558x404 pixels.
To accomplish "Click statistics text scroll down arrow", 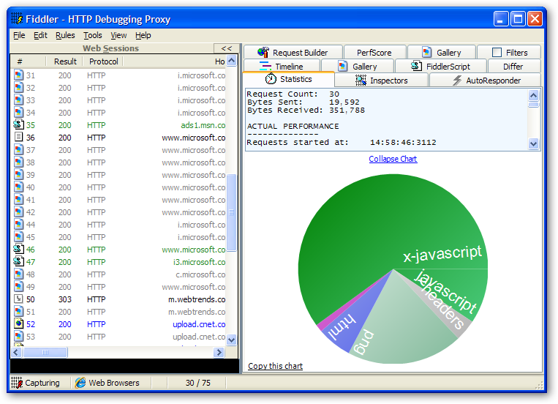I will click(533, 143).
